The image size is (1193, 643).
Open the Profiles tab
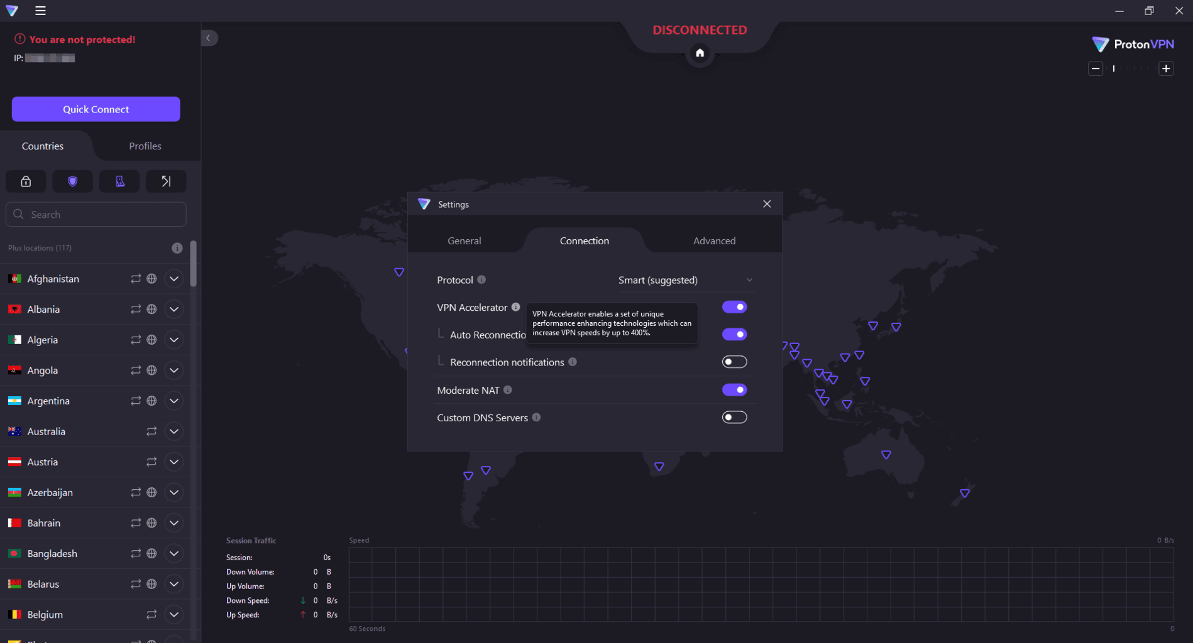coord(145,146)
